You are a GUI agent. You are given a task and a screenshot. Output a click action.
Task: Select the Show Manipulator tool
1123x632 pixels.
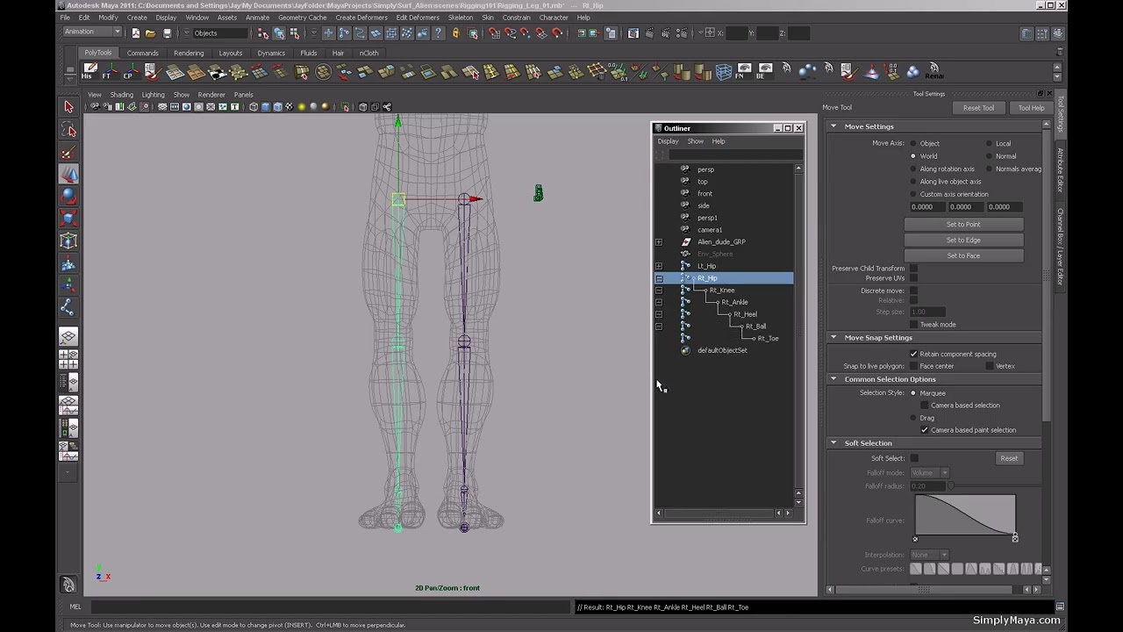(x=68, y=285)
